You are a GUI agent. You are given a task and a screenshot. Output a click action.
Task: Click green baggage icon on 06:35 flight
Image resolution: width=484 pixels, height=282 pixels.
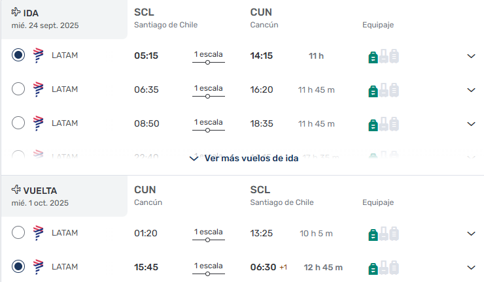tap(373, 91)
